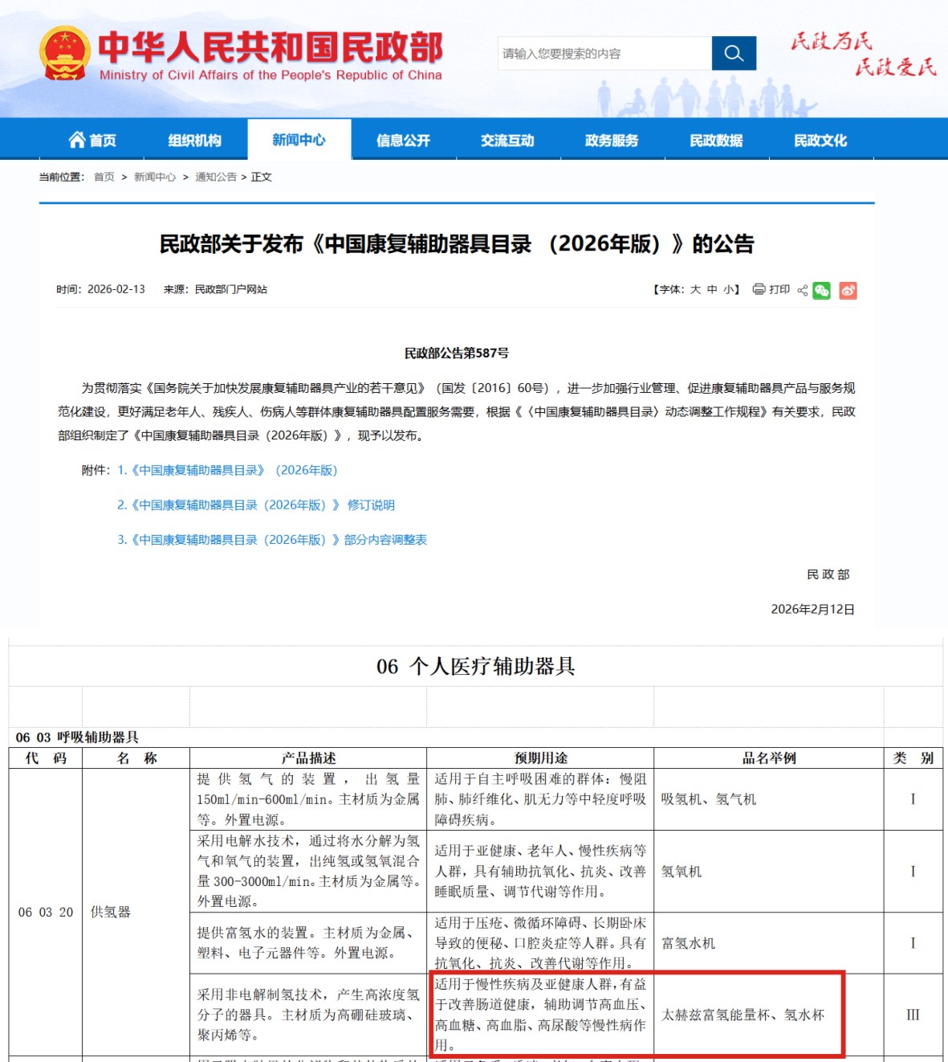Set font size to 中 (medium)

712,289
